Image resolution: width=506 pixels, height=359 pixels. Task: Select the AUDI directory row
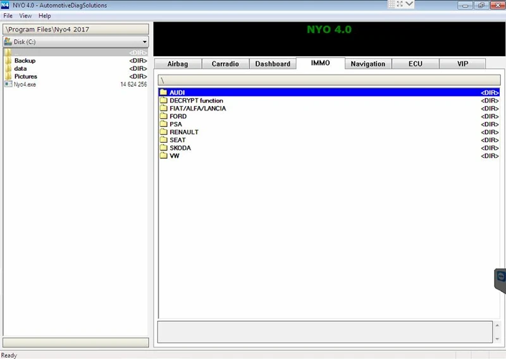[329, 92]
